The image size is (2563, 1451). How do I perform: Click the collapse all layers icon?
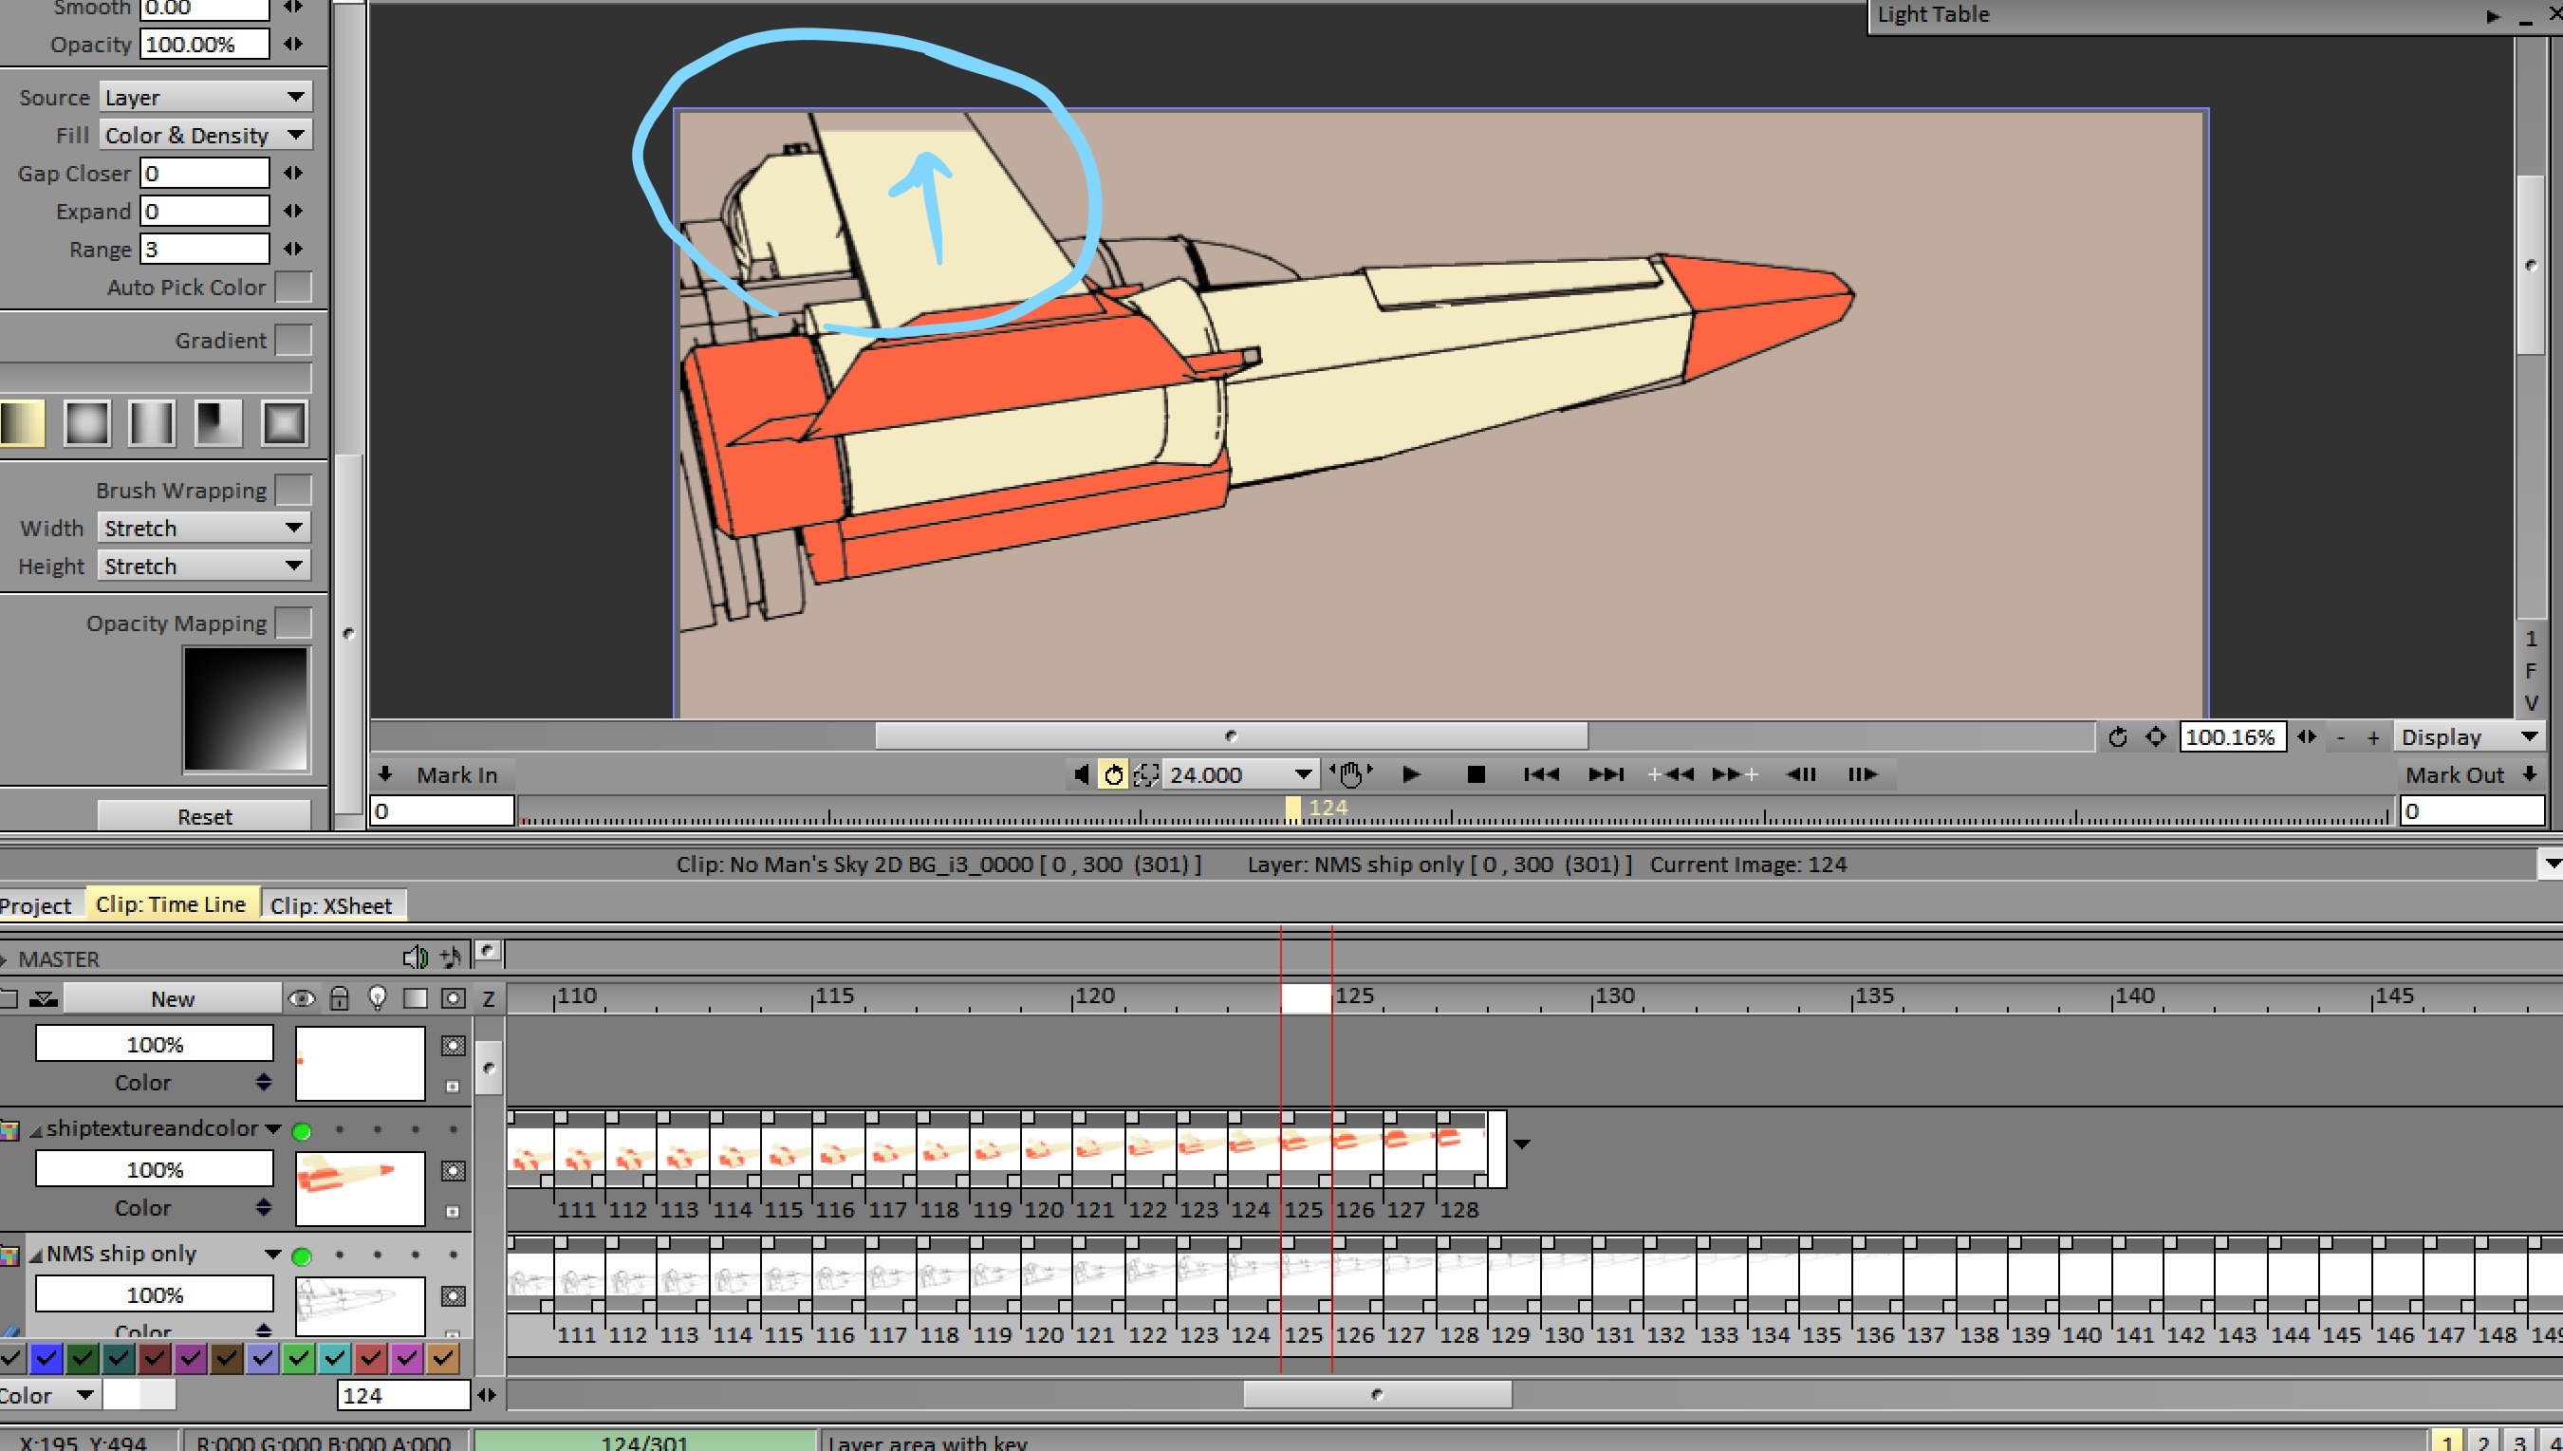coord(43,998)
